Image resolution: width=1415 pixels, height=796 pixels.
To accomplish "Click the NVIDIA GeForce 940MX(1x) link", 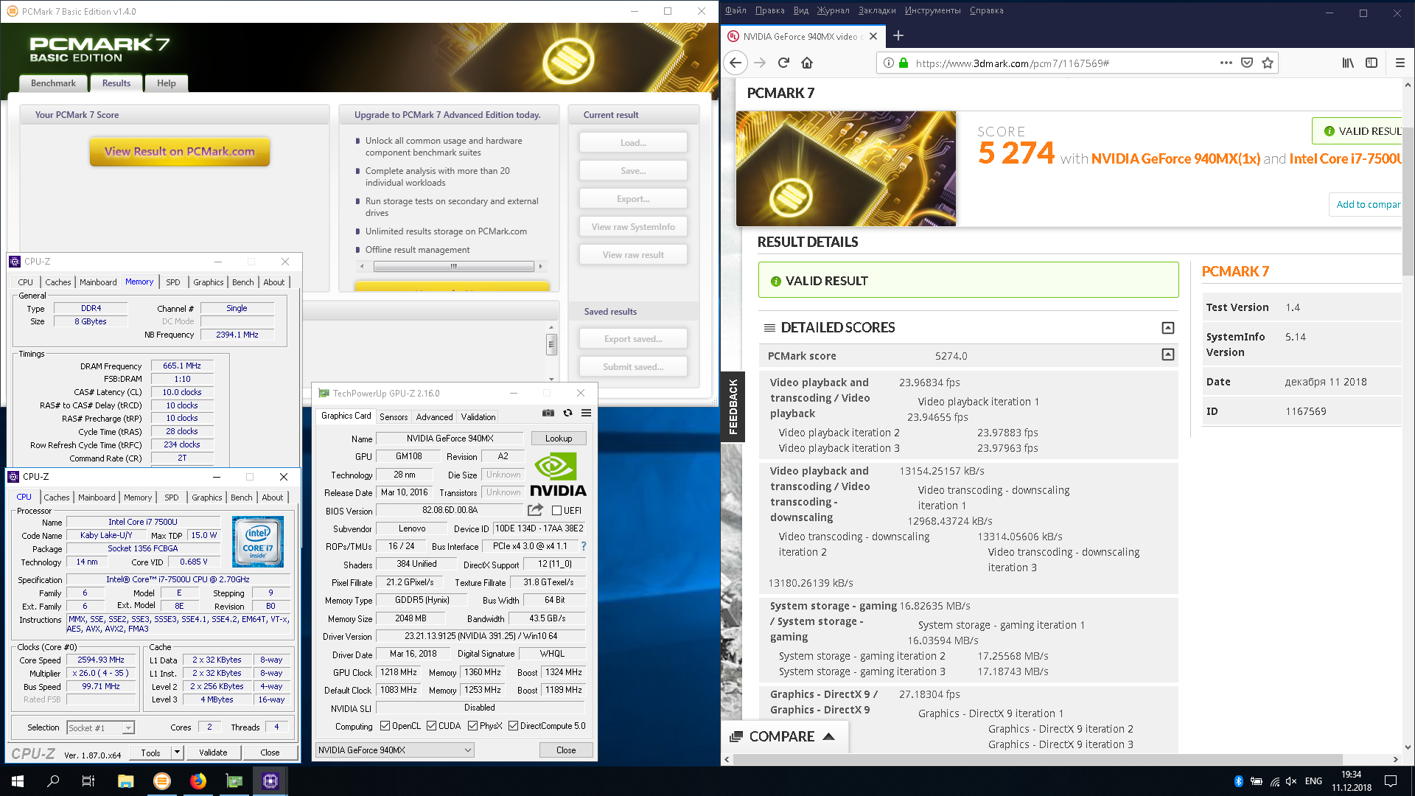I will (1175, 158).
